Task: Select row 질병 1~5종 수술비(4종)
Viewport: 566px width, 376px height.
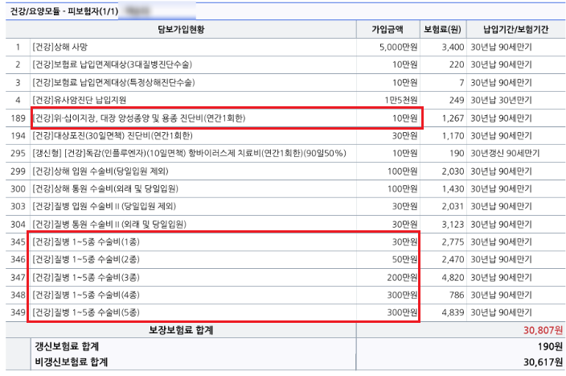Action: (x=285, y=295)
